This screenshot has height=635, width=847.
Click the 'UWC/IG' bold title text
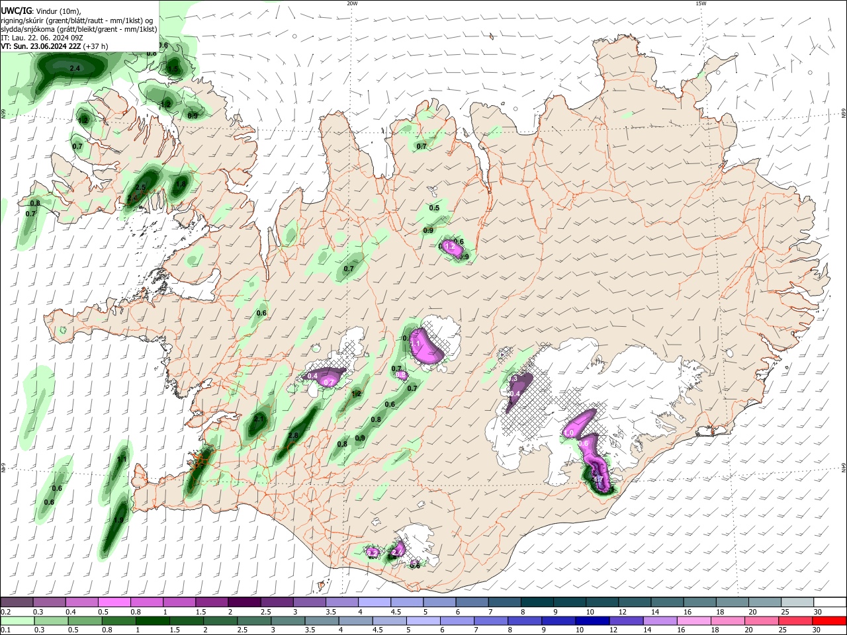tap(16, 12)
